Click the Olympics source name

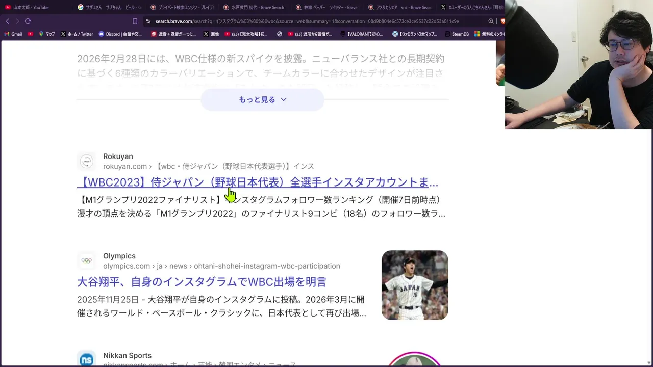(x=119, y=256)
